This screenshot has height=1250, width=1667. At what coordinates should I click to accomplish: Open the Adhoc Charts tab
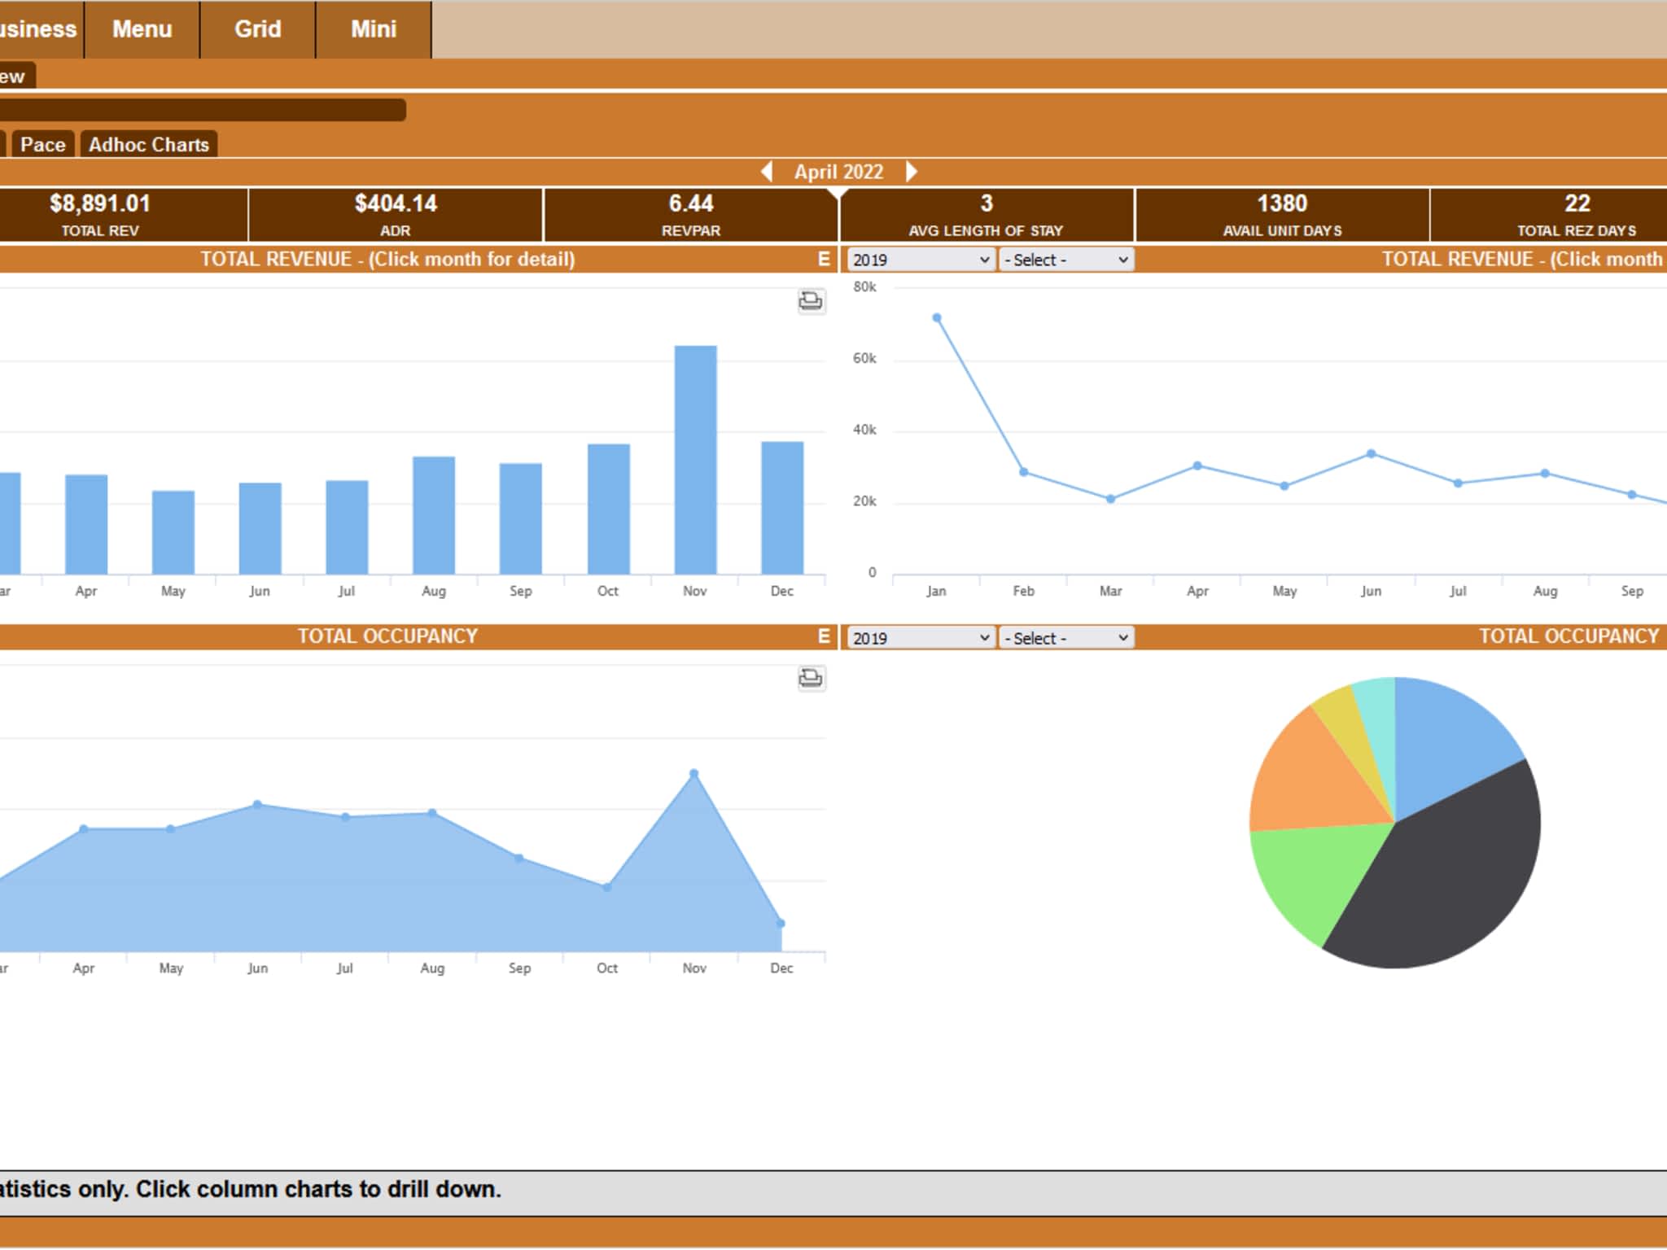pos(149,145)
